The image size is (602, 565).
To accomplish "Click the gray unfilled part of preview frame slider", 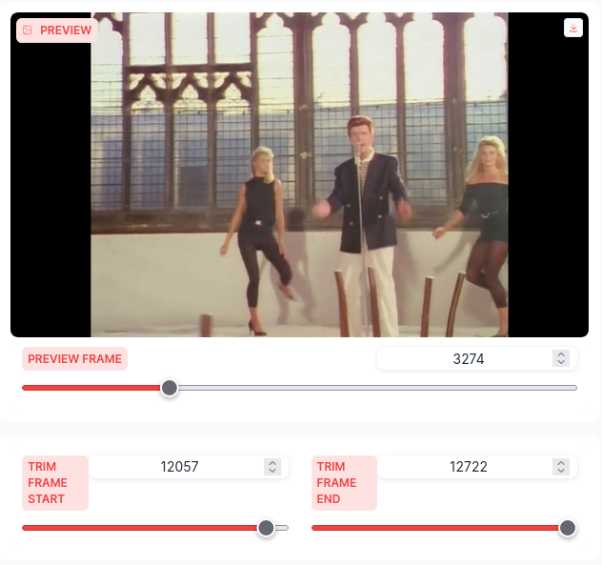I will (x=377, y=388).
